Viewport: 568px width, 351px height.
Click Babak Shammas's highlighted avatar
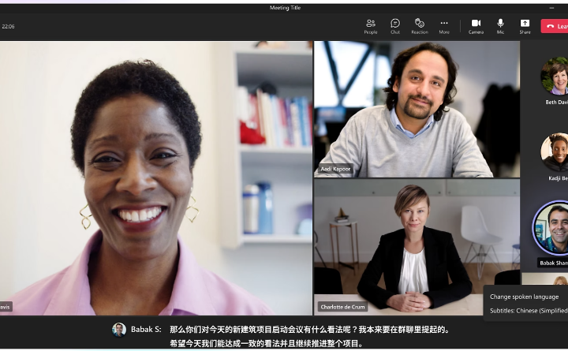[x=553, y=228]
